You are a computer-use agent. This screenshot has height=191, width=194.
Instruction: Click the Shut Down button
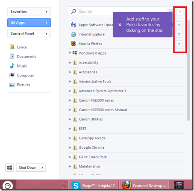(28, 167)
